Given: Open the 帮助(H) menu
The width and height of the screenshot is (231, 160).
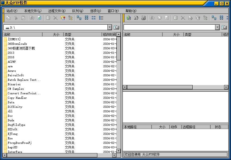Looking at the screenshot, I should point(131,11).
